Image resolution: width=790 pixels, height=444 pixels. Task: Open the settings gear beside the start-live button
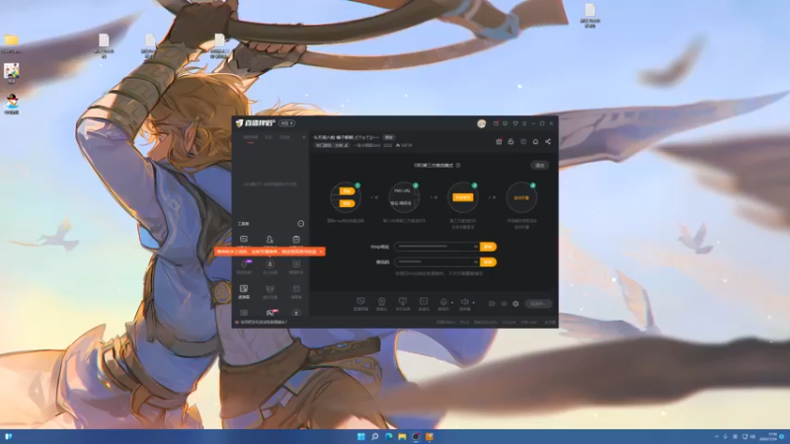coord(515,304)
